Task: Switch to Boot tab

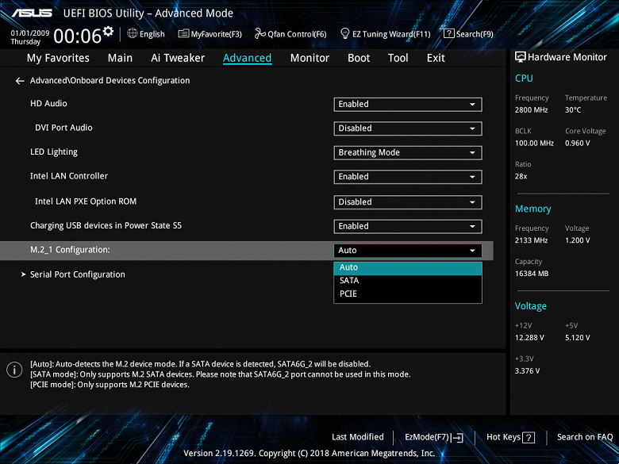Action: point(359,58)
